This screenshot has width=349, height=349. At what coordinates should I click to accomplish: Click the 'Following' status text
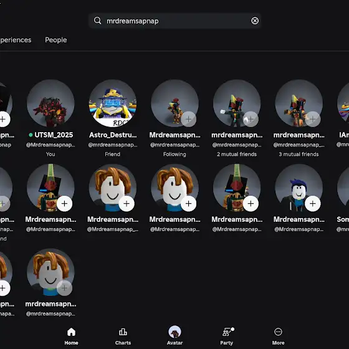click(174, 155)
